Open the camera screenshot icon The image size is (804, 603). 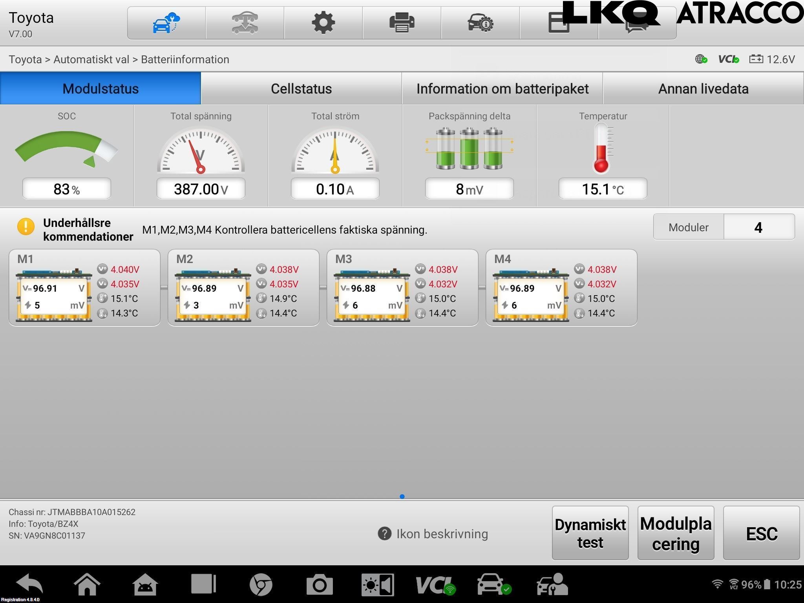[320, 585]
